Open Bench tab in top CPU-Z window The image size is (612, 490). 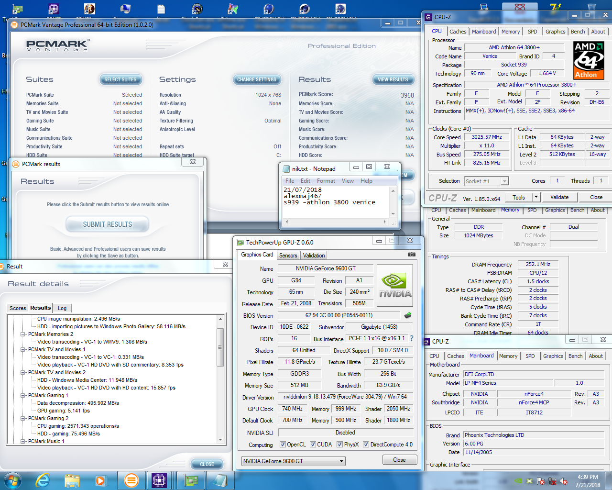click(578, 32)
